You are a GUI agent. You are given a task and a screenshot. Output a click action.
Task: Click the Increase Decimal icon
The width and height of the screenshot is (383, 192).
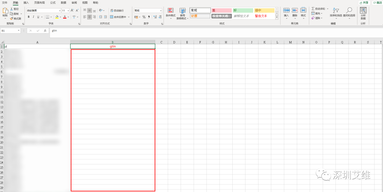(155, 17)
